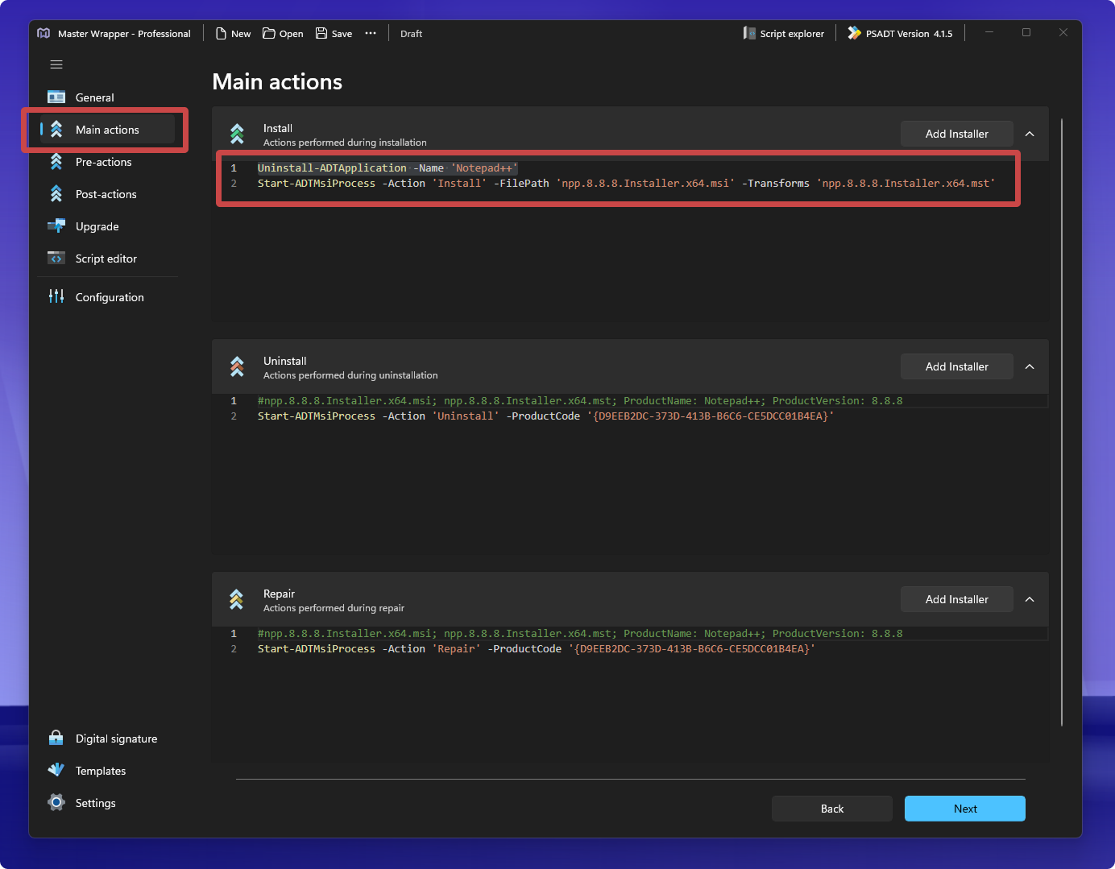The width and height of the screenshot is (1115, 869).
Task: Collapse the Uninstall section chevron
Action: coord(1030,366)
